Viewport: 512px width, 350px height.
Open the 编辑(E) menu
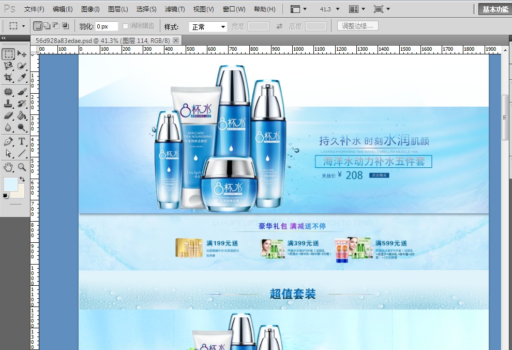click(63, 9)
